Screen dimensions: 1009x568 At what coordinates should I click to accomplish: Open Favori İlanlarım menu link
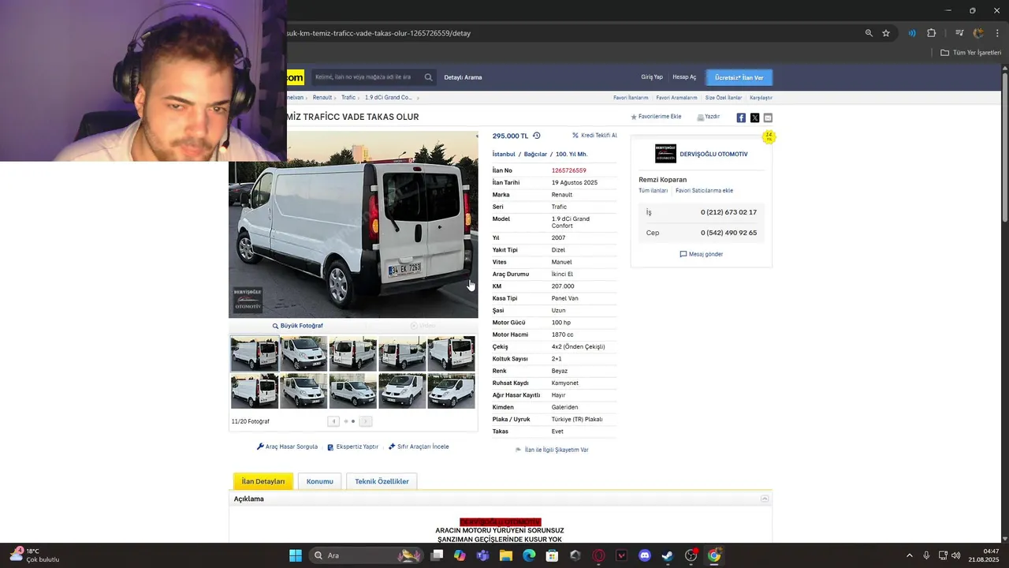pos(631,98)
